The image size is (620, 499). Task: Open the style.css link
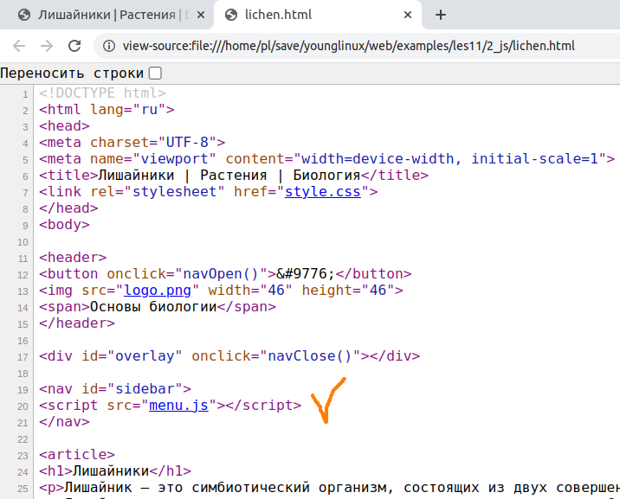point(323,192)
